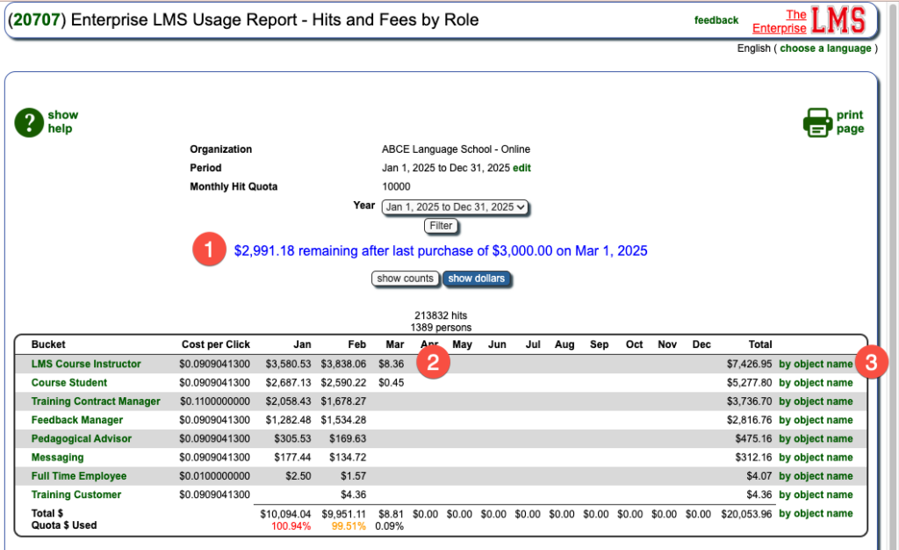Select the $0.0100000000 cost per click value
Viewport: 899px width, 550px height.
coord(214,476)
